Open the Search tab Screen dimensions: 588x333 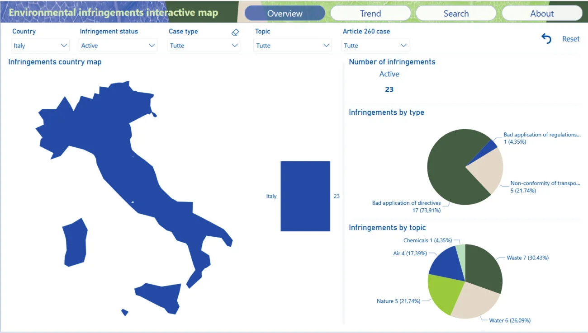coord(456,13)
